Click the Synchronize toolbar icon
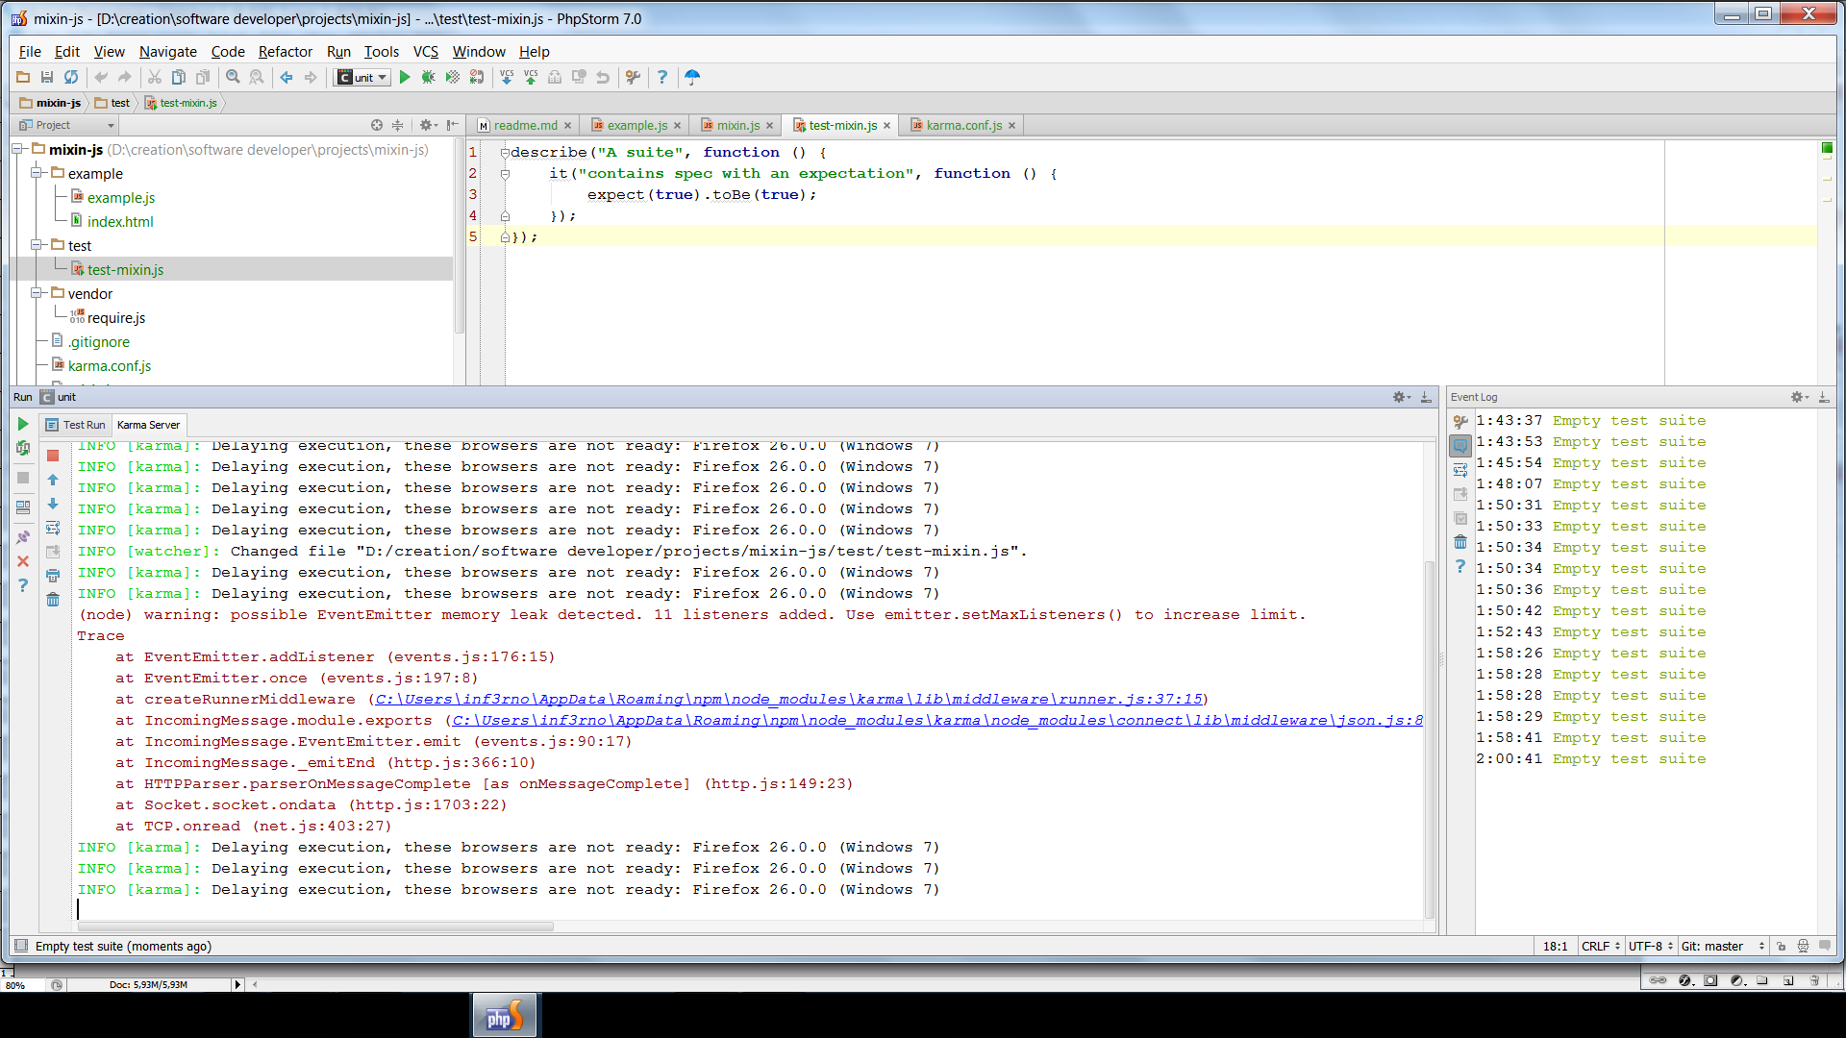1846x1038 pixels. [x=71, y=77]
